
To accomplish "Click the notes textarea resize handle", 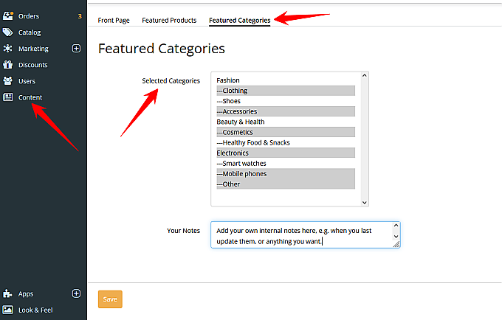I will click(396, 244).
